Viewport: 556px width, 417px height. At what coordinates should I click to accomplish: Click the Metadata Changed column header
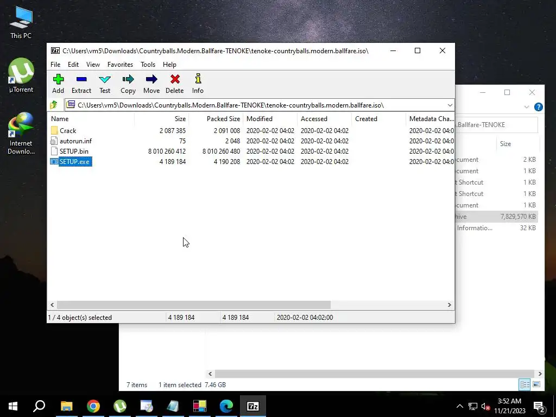click(x=431, y=119)
